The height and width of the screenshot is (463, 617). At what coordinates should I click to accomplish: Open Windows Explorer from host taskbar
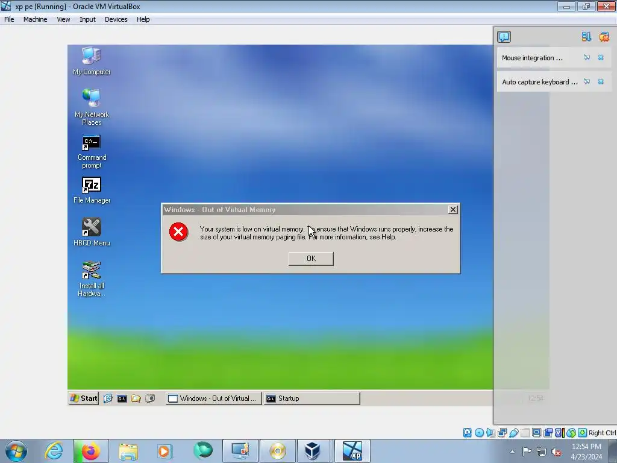click(128, 451)
